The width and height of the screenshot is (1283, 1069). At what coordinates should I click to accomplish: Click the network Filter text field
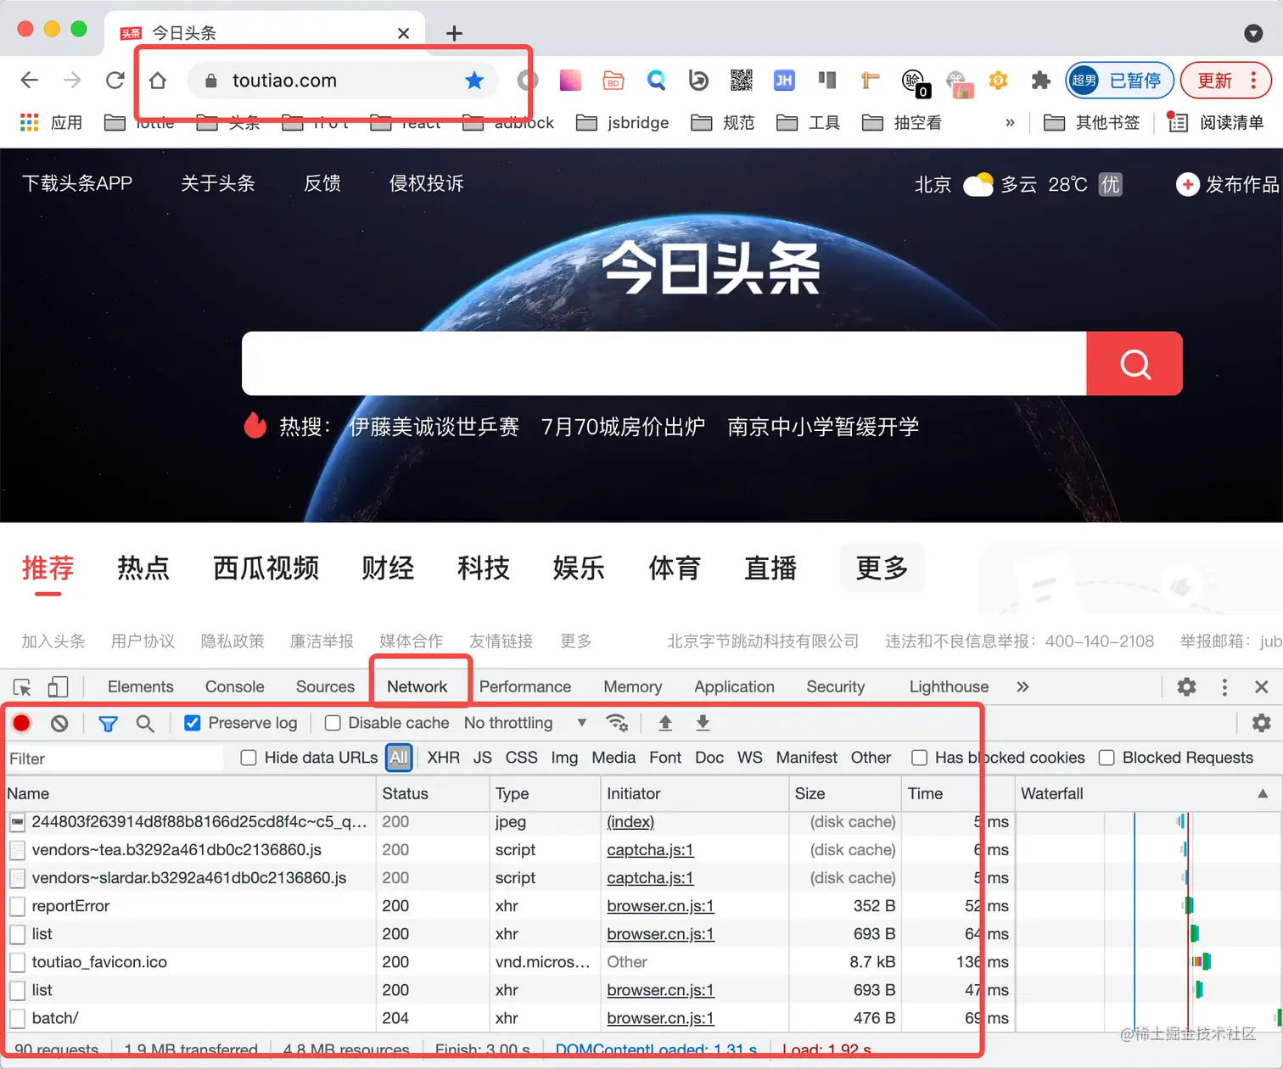[x=115, y=758]
